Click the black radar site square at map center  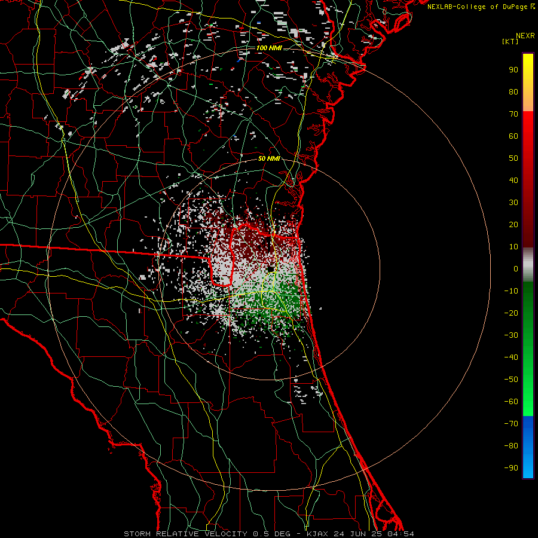click(x=271, y=268)
